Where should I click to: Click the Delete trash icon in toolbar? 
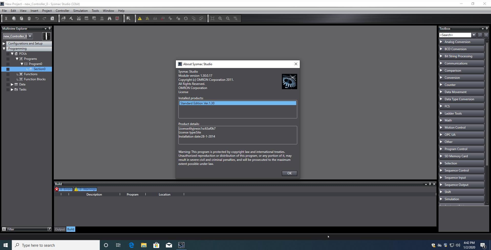click(29, 18)
